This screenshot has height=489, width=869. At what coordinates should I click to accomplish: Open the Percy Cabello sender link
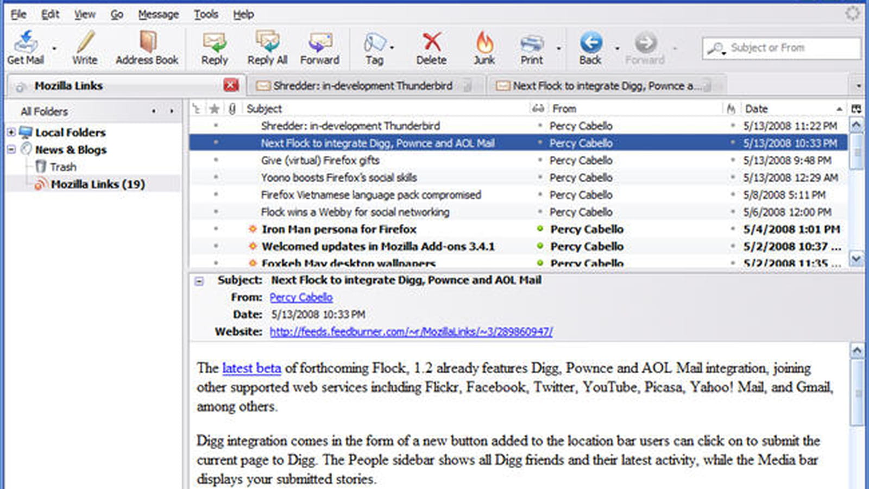[x=301, y=297]
